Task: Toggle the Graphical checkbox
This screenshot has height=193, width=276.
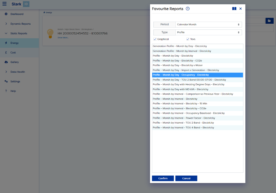Action: 155,39
